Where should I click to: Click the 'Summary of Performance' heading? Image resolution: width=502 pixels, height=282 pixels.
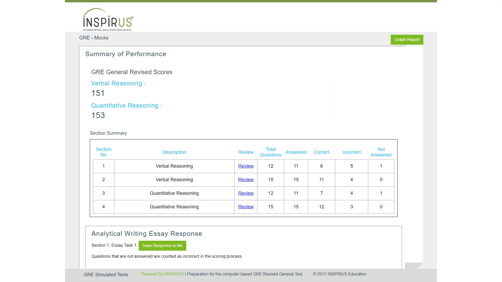[126, 54]
